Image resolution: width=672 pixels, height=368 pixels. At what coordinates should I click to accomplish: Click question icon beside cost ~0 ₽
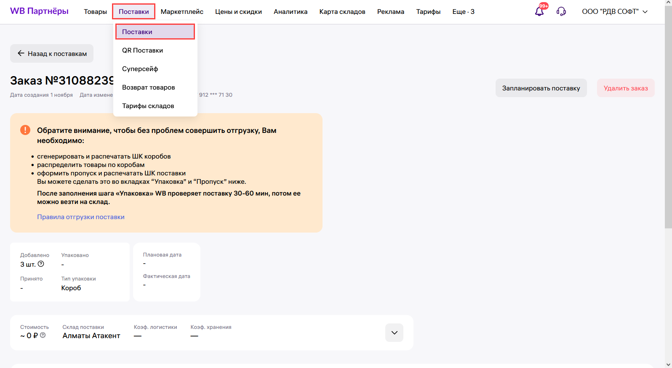coord(43,335)
